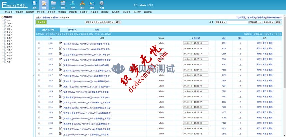Viewport: 286px width, 137px height.
Task: Tick the checkbox for row ID 2415
Action: [39, 86]
